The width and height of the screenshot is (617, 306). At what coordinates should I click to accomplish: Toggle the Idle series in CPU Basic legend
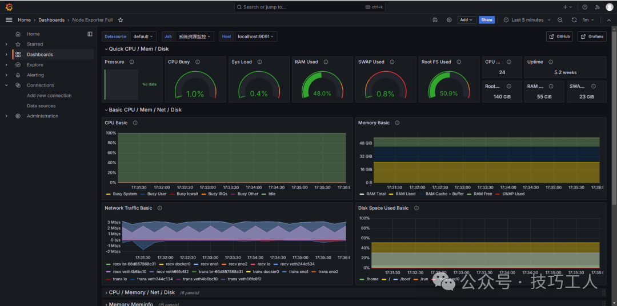tap(271, 194)
